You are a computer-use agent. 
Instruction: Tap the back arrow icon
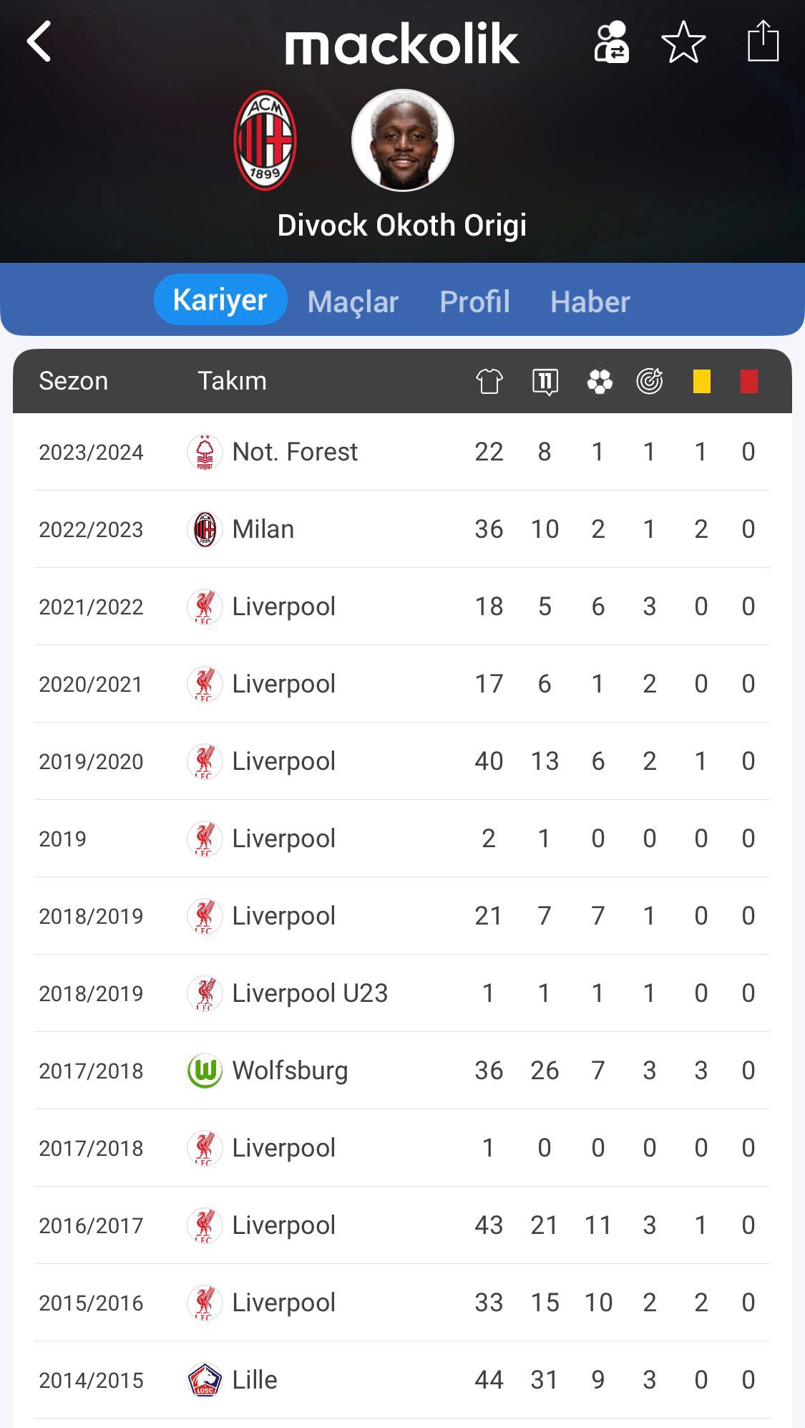coord(39,42)
